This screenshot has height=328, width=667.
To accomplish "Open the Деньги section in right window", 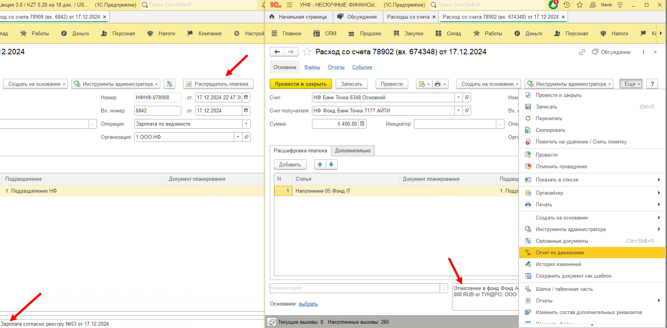I will click(x=528, y=33).
